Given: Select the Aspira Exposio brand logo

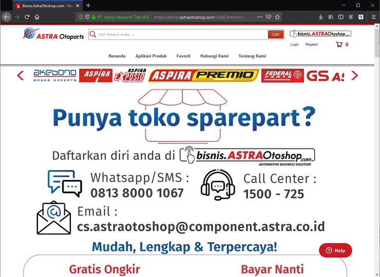Looking at the screenshot, I should [130, 75].
